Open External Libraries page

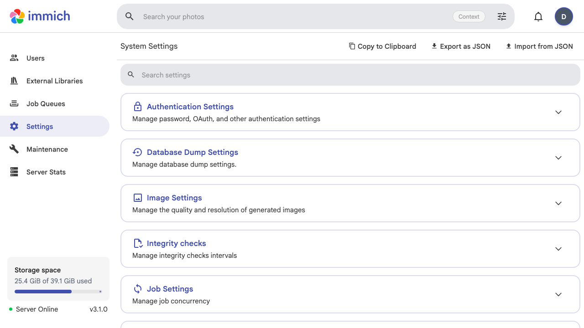pos(55,81)
